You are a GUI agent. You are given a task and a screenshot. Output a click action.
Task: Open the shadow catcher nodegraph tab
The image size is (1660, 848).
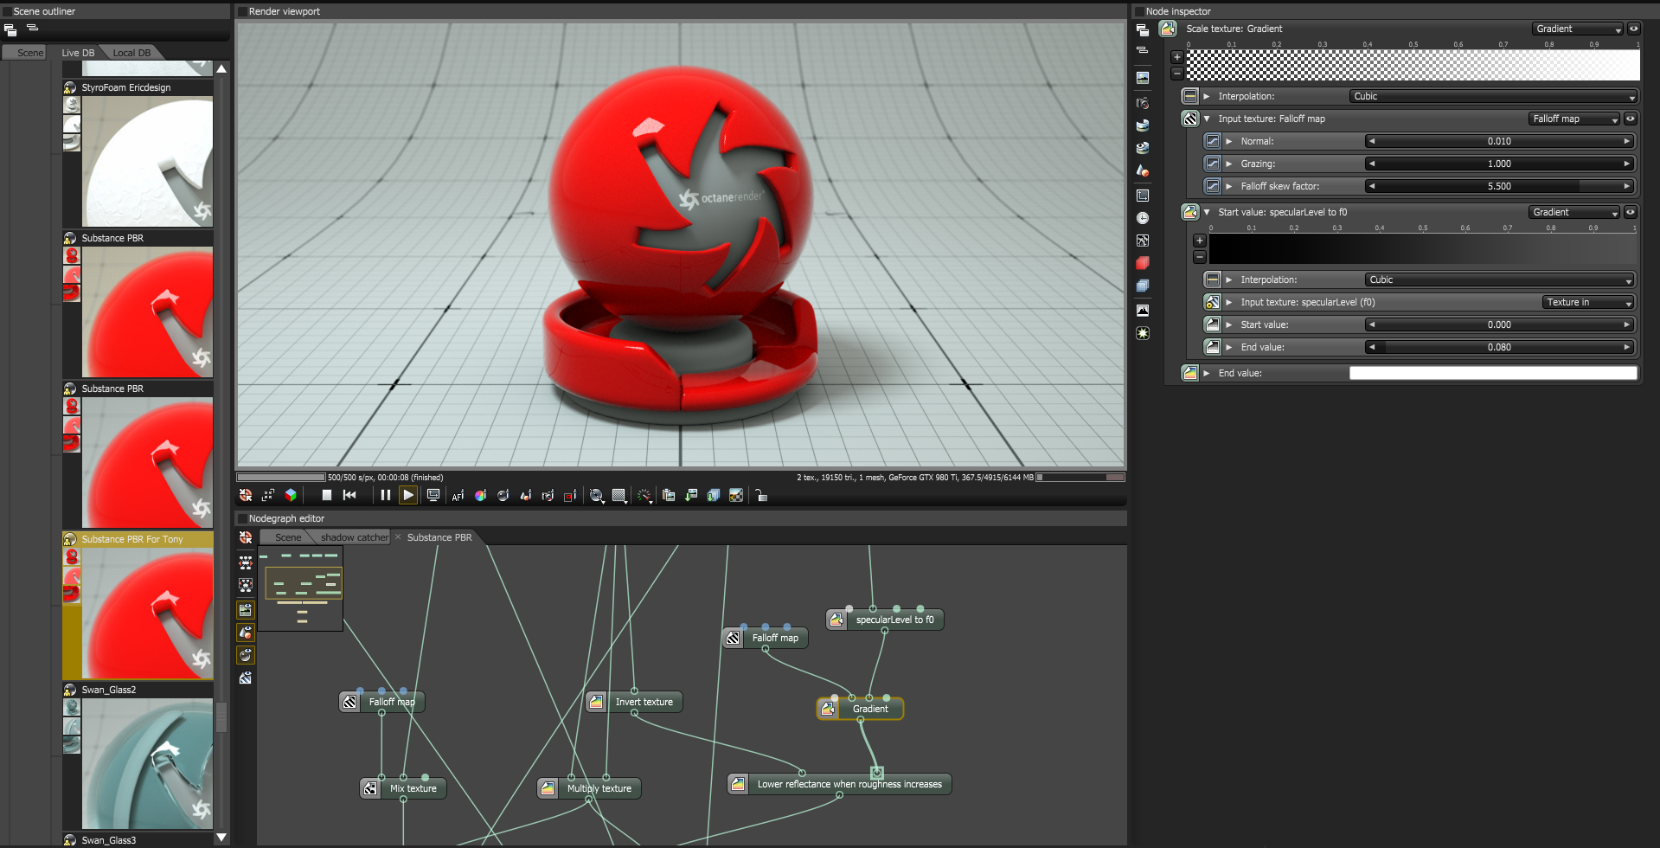(355, 537)
